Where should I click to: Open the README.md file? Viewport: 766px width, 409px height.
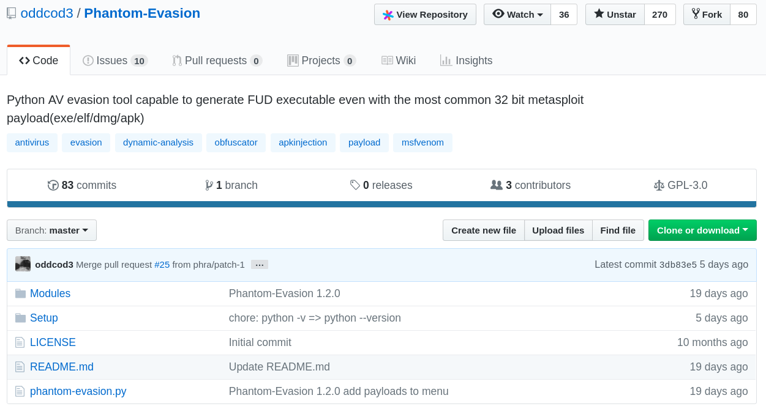(x=62, y=367)
